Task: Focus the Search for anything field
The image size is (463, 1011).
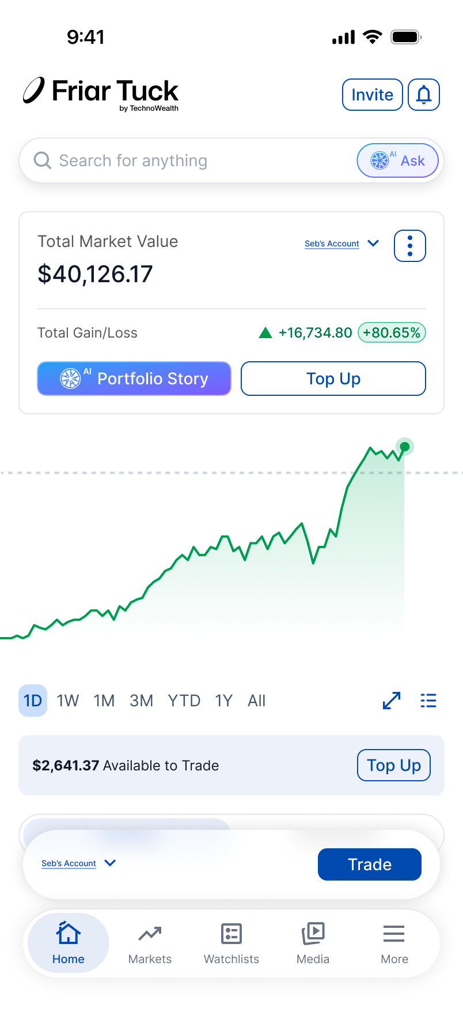Action: pyautogui.click(x=190, y=160)
